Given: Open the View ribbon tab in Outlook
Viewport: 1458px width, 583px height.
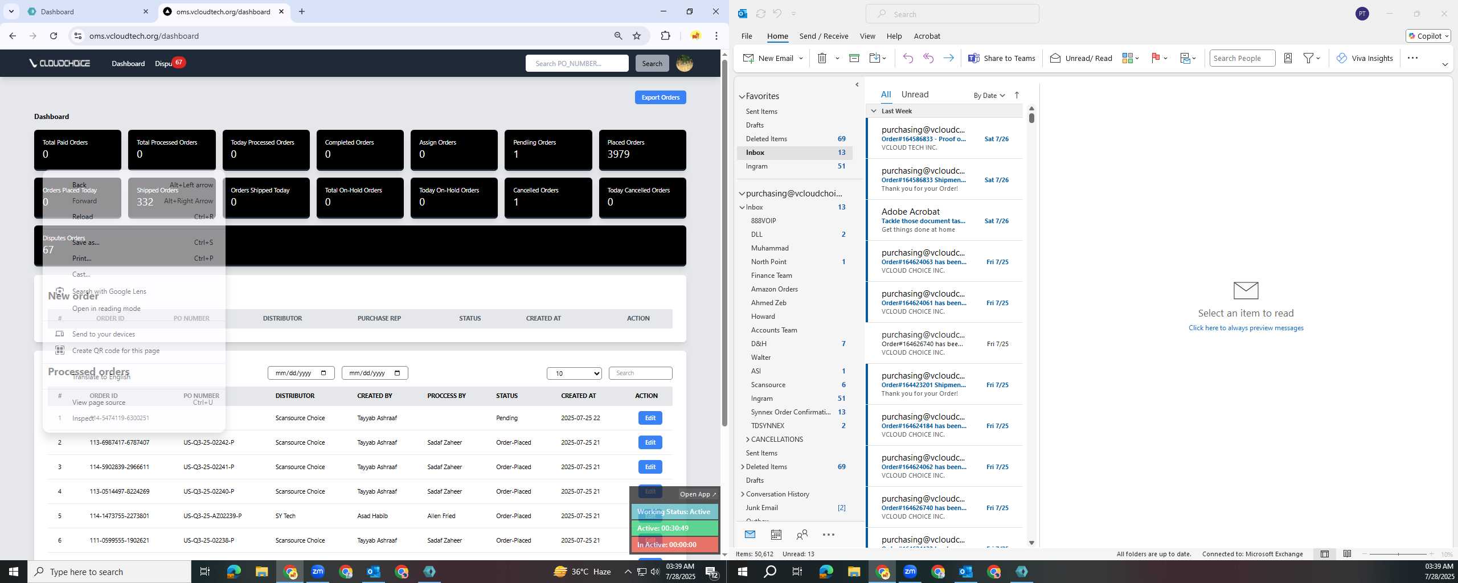Looking at the screenshot, I should tap(867, 36).
